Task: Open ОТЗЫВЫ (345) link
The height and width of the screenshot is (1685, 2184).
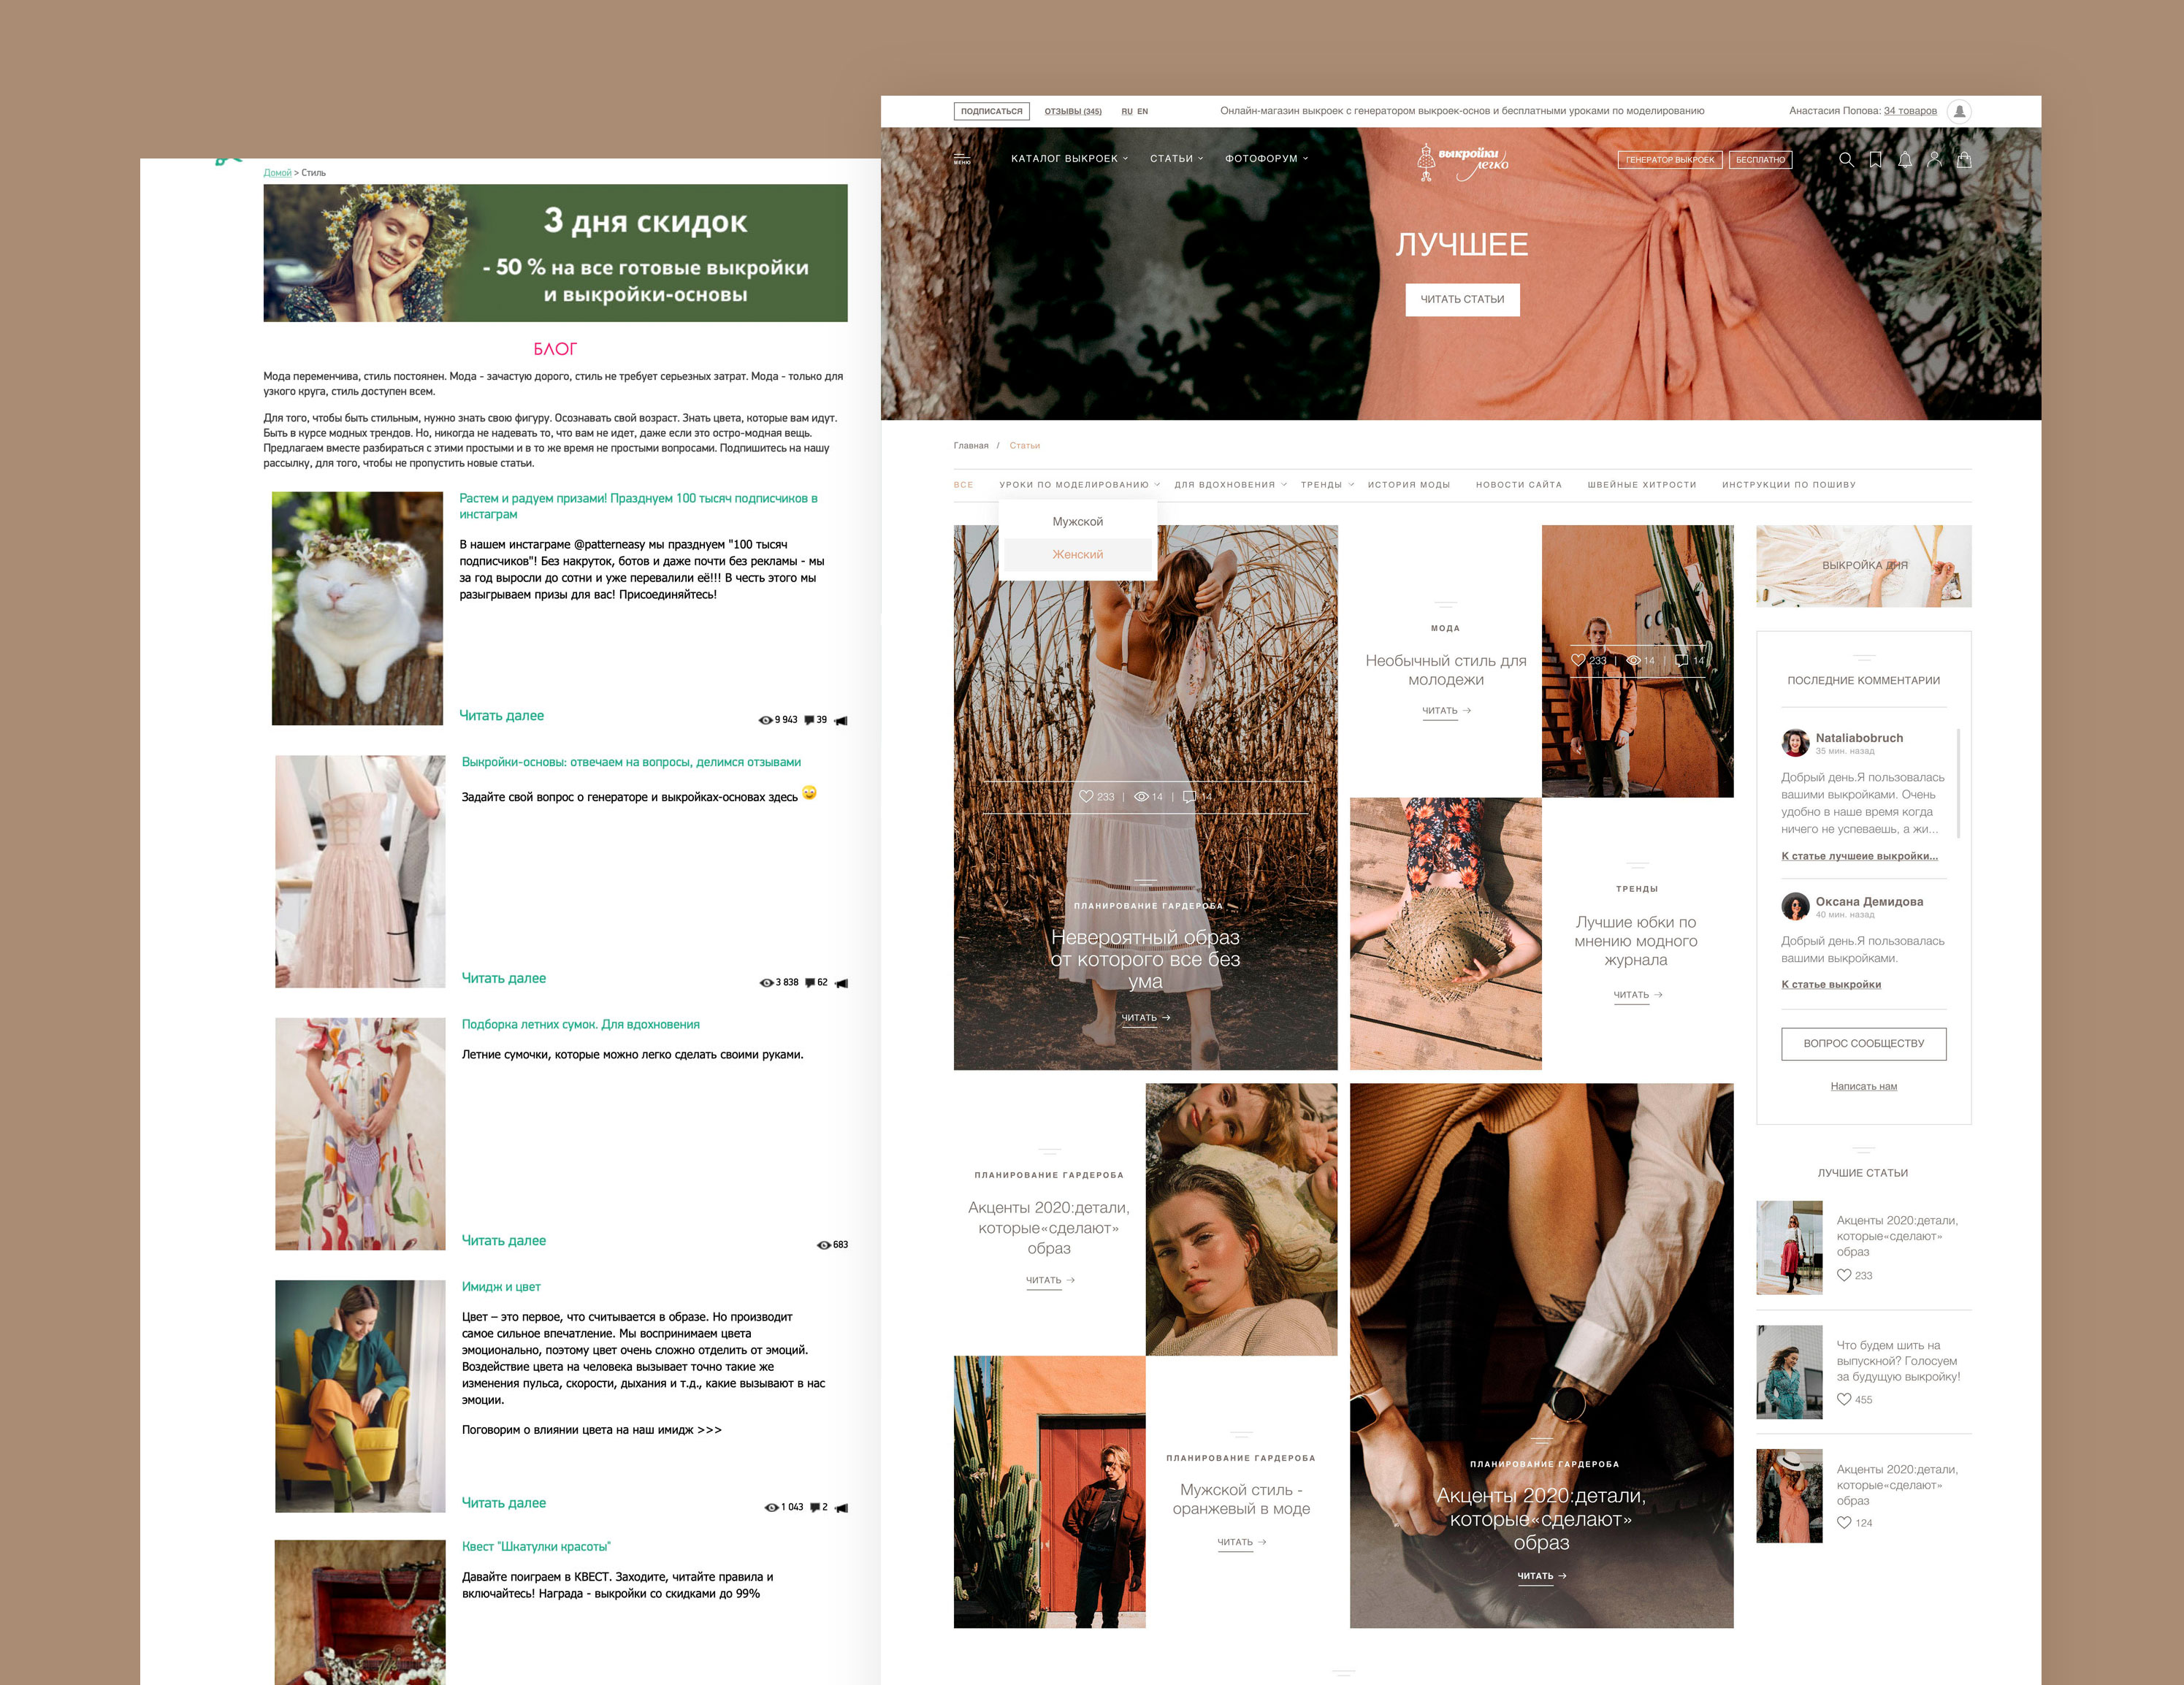Action: pos(1072,111)
